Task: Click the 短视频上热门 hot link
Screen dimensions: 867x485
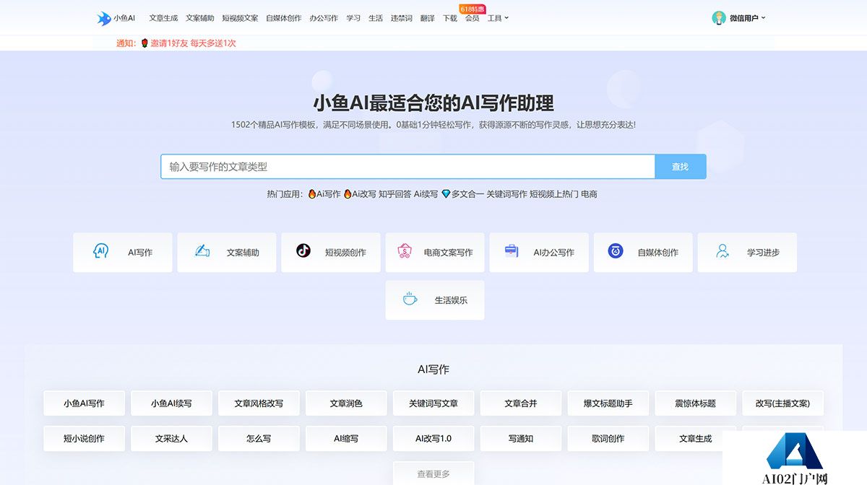Action: (554, 194)
